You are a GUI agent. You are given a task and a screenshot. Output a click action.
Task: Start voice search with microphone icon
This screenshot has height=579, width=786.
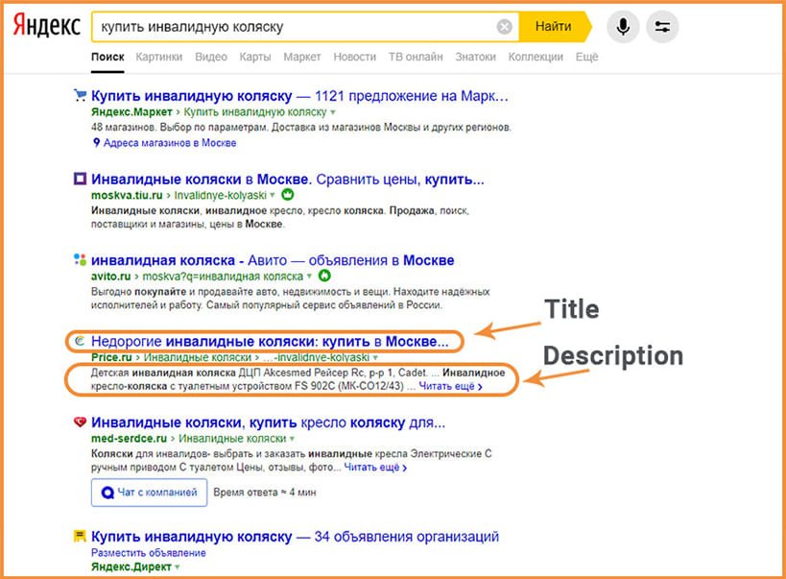623,26
